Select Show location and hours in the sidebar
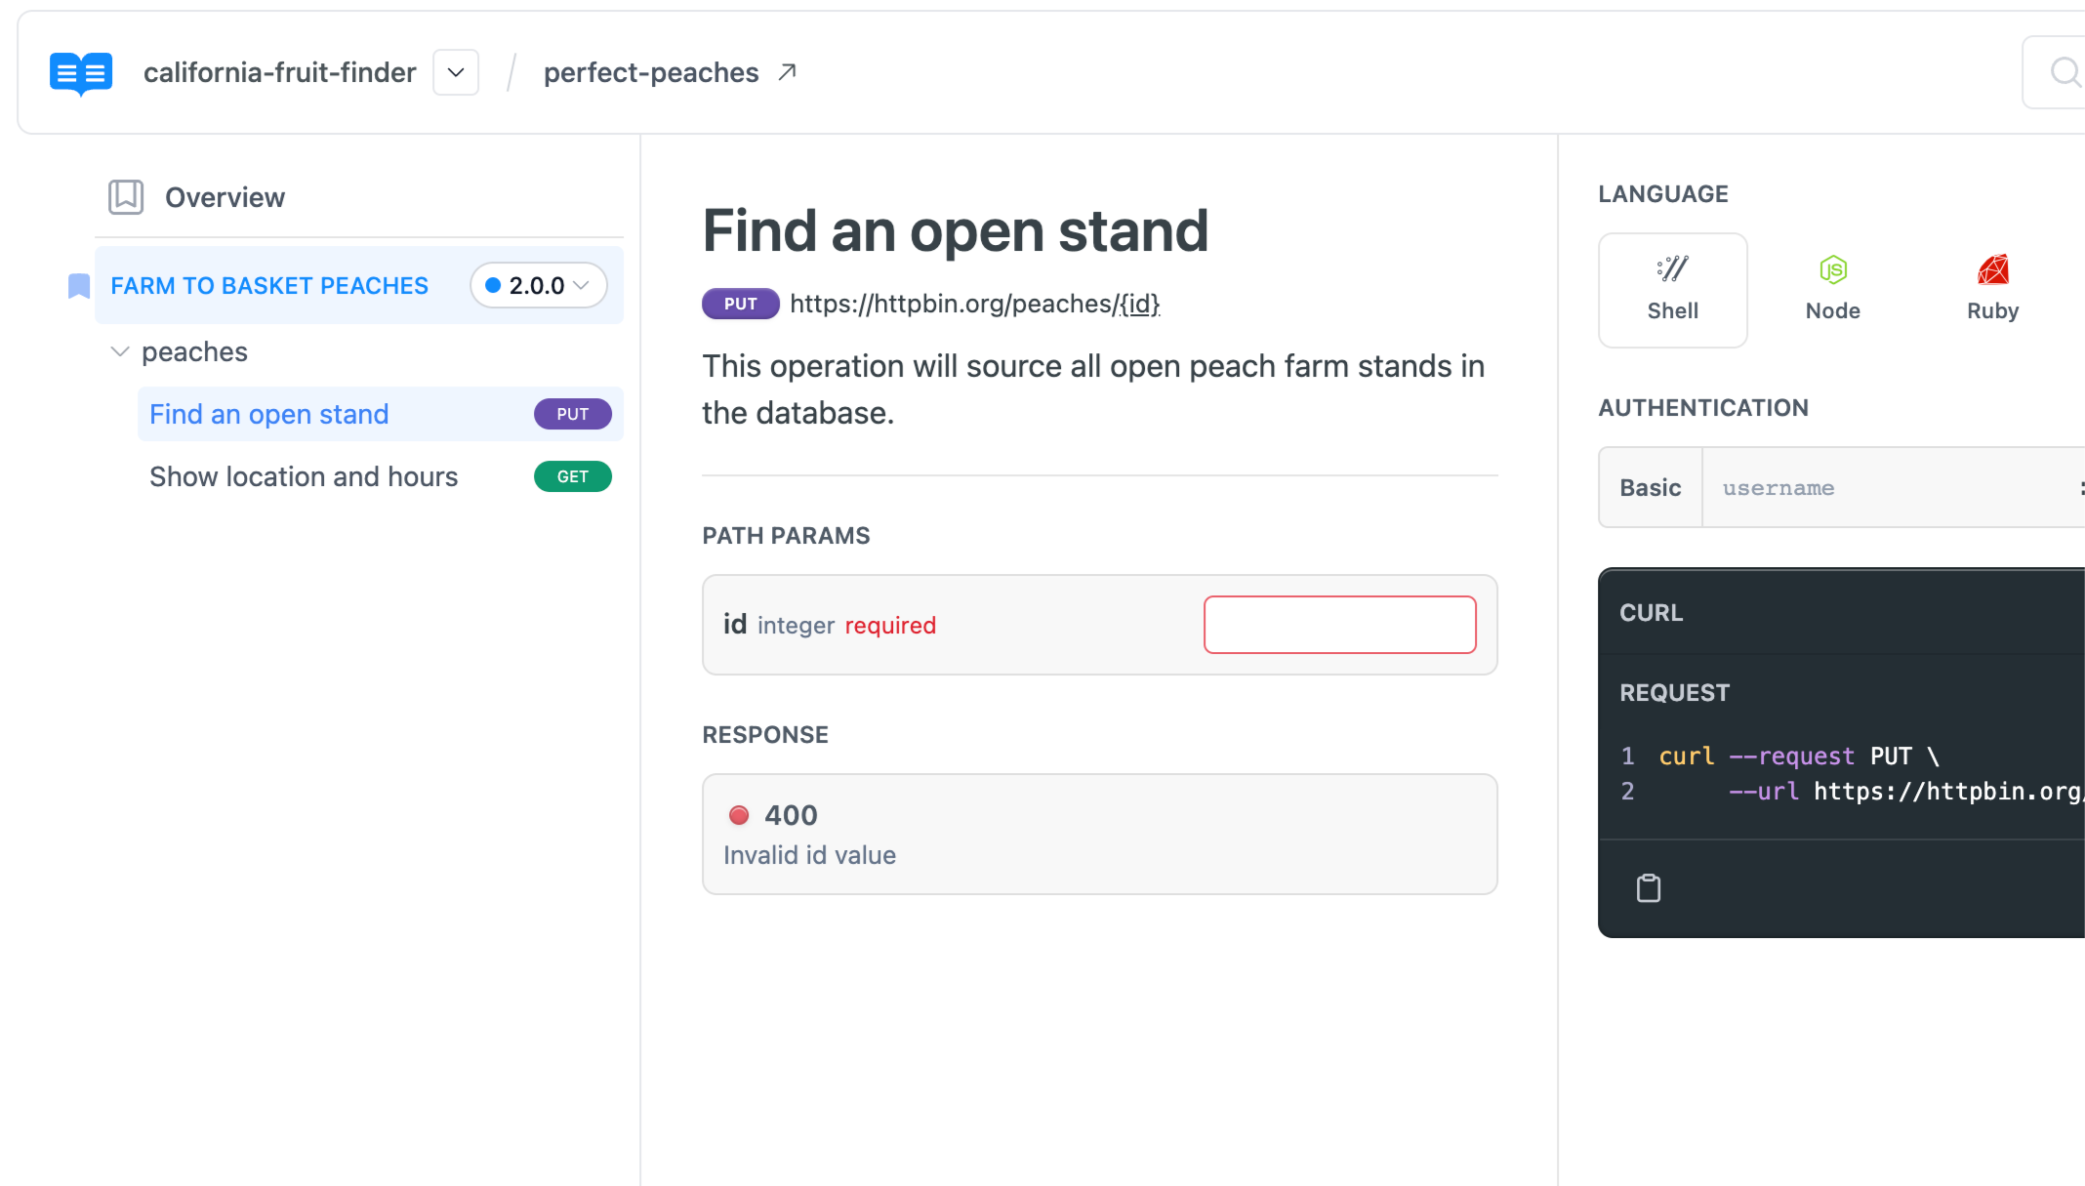The width and height of the screenshot is (2085, 1186). [x=303, y=476]
